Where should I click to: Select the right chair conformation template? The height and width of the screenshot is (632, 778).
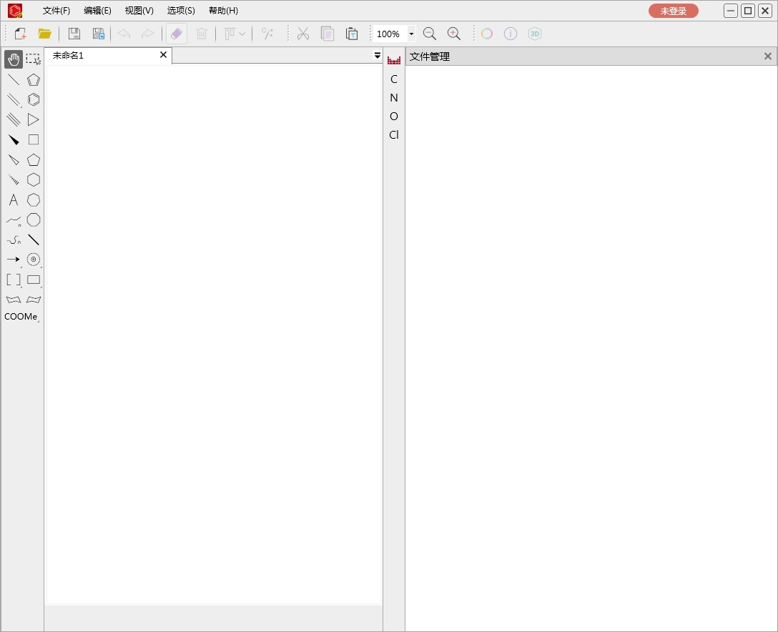33,300
